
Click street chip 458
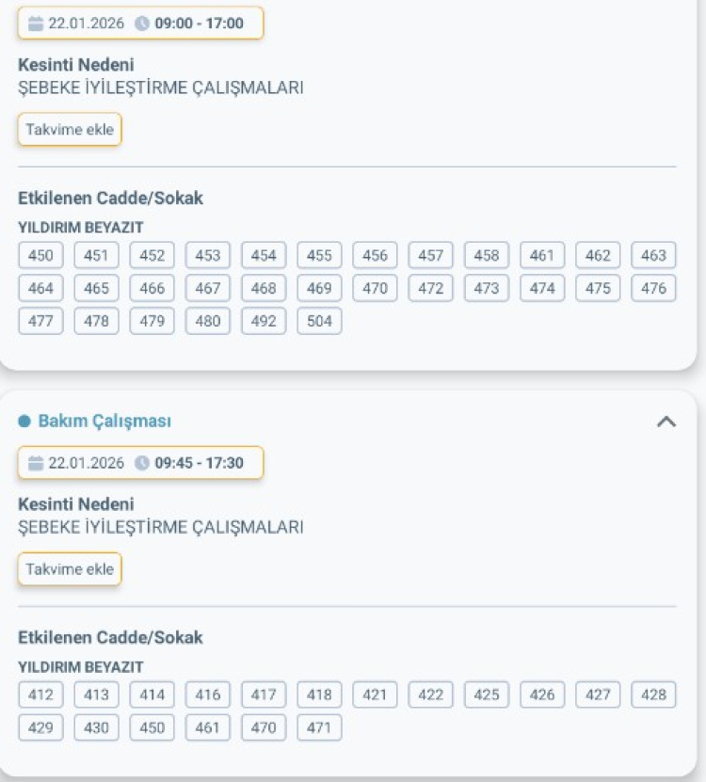pos(486,255)
